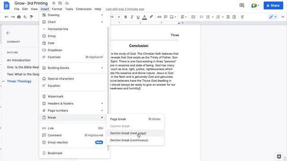Expand the Drawing submenu
Image resolution: width=287 pixels, height=161 pixels.
tap(73, 15)
